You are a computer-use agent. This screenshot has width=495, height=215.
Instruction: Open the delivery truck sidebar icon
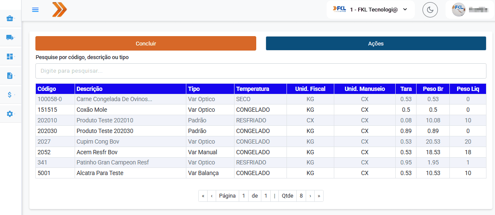click(x=10, y=37)
